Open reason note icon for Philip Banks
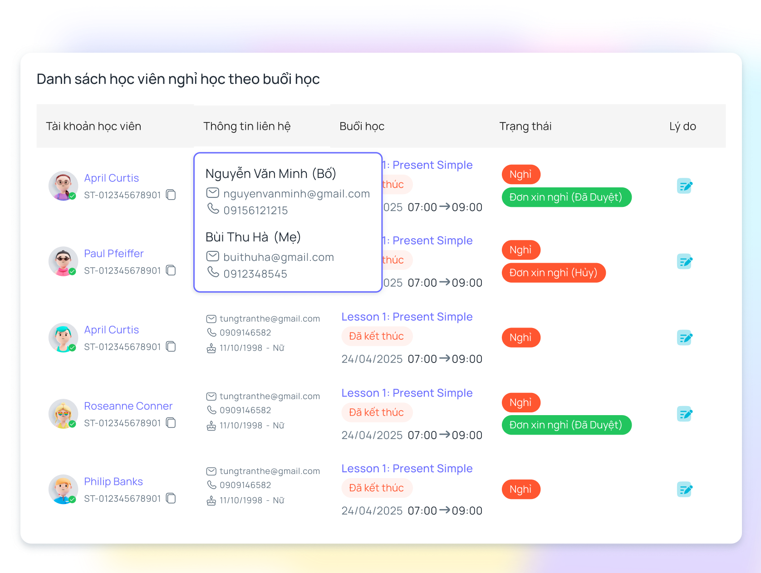Image resolution: width=761 pixels, height=573 pixels. (684, 490)
